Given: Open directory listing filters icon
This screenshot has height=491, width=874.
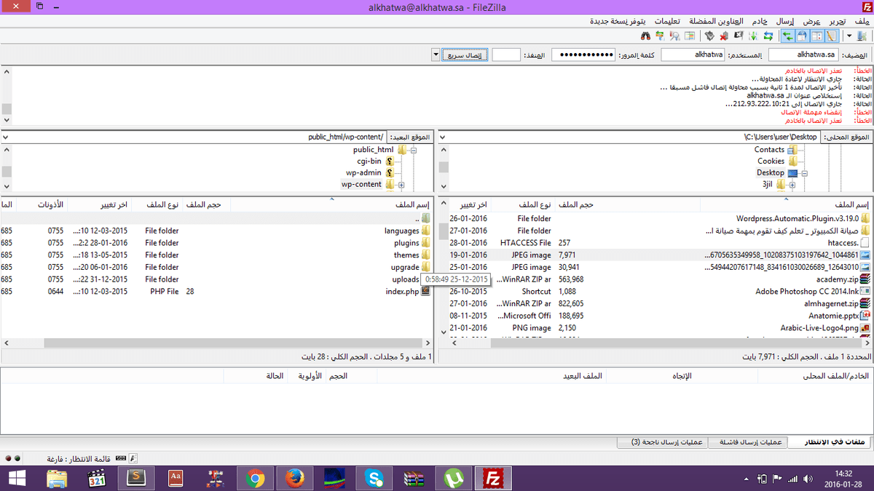Looking at the screenshot, I should point(690,35).
